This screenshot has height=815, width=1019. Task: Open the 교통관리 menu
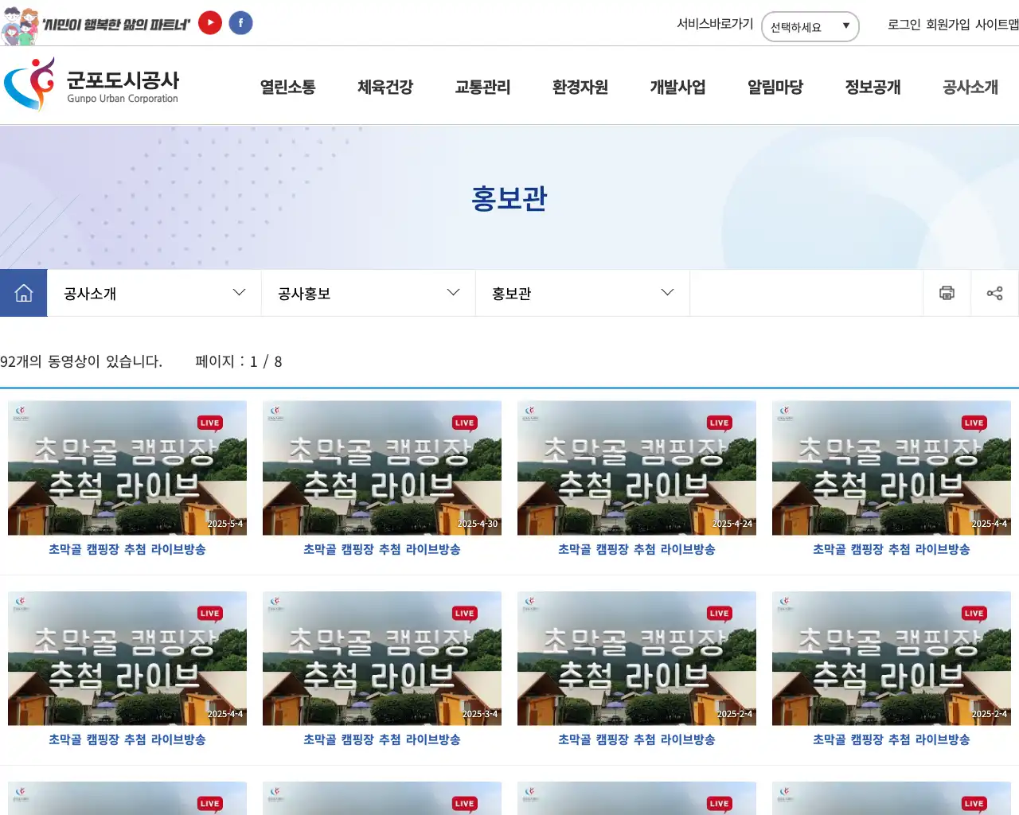click(x=483, y=87)
